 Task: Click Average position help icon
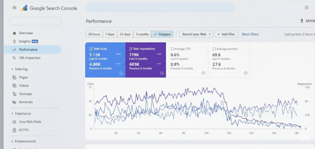pyautogui.click(x=245, y=73)
